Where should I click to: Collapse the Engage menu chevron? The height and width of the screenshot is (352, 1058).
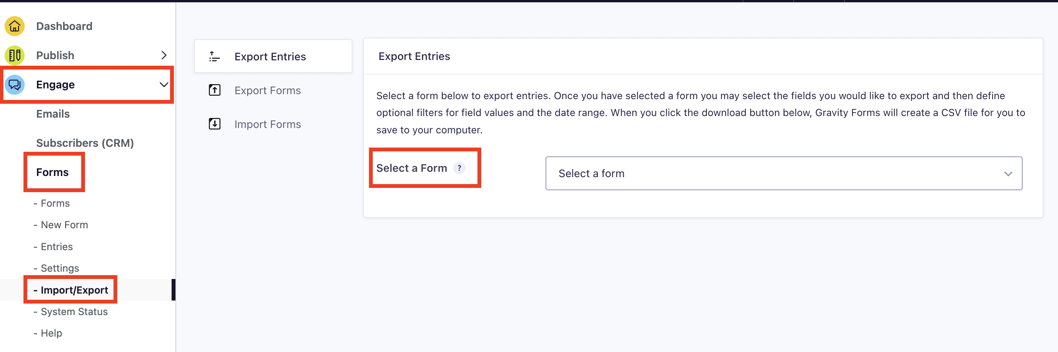tap(164, 85)
